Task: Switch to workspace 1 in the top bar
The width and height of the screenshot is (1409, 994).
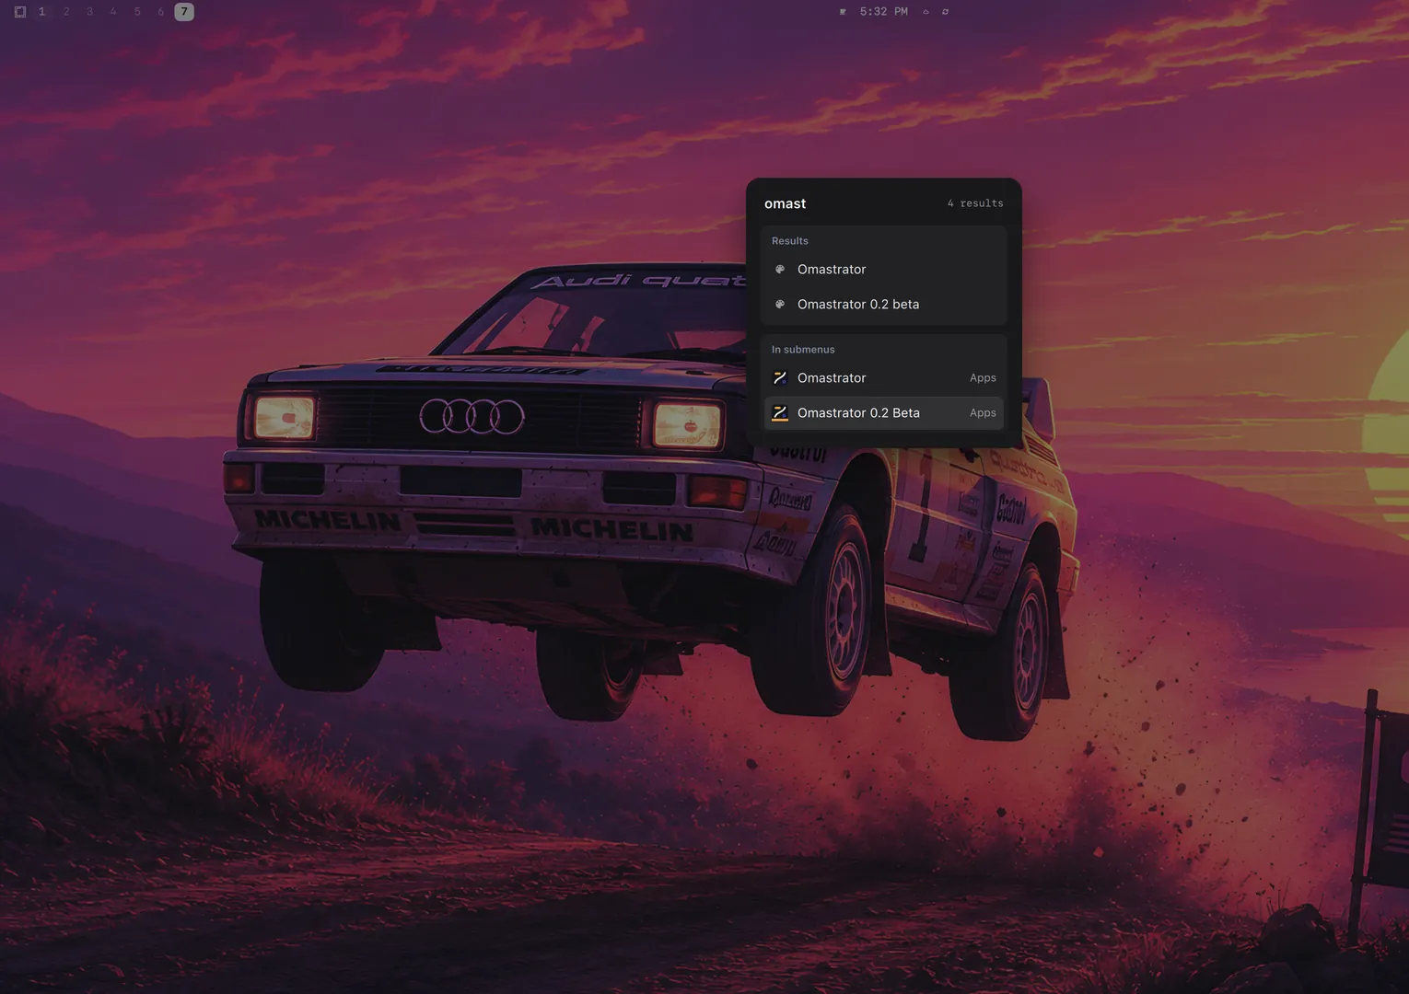Action: (42, 12)
